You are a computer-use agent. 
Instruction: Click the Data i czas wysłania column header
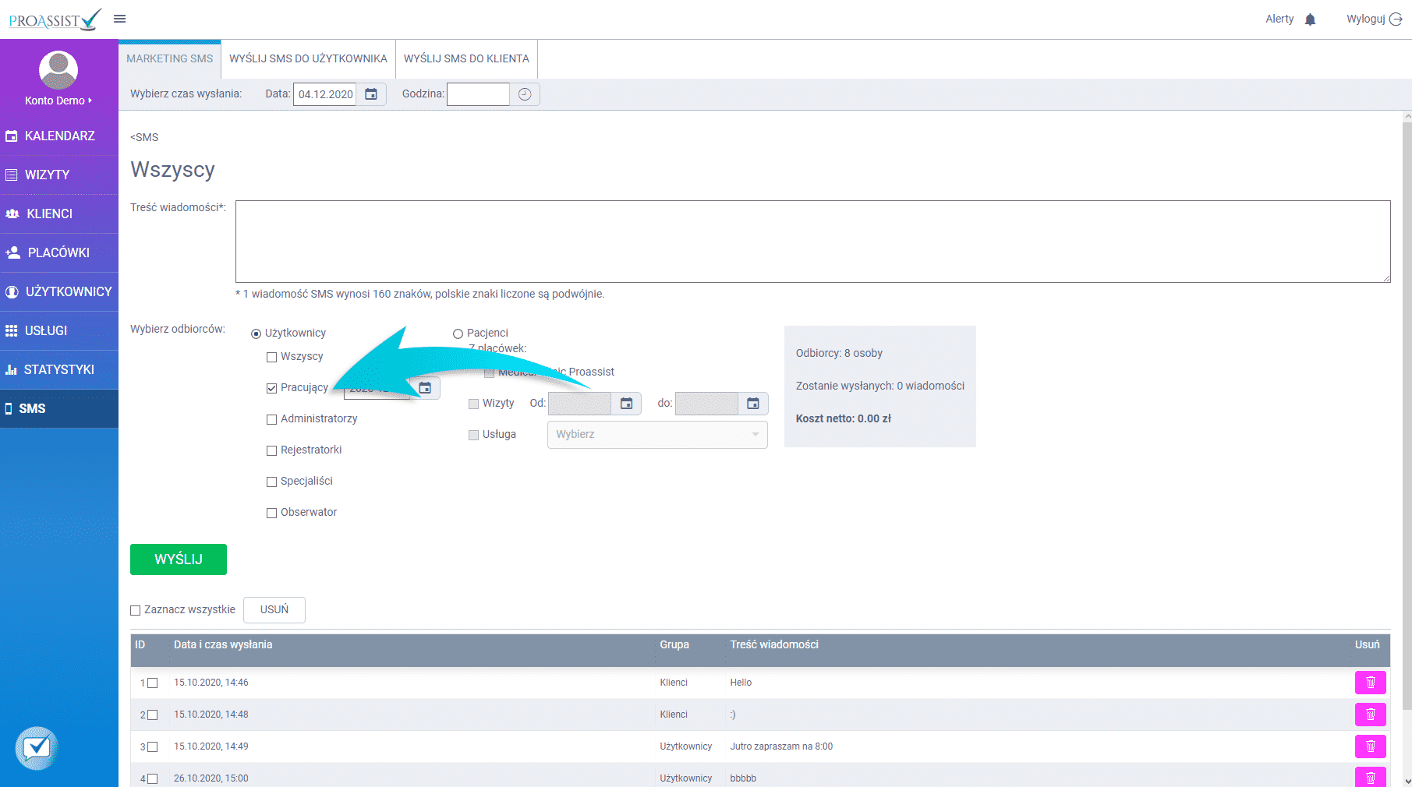pyautogui.click(x=223, y=644)
